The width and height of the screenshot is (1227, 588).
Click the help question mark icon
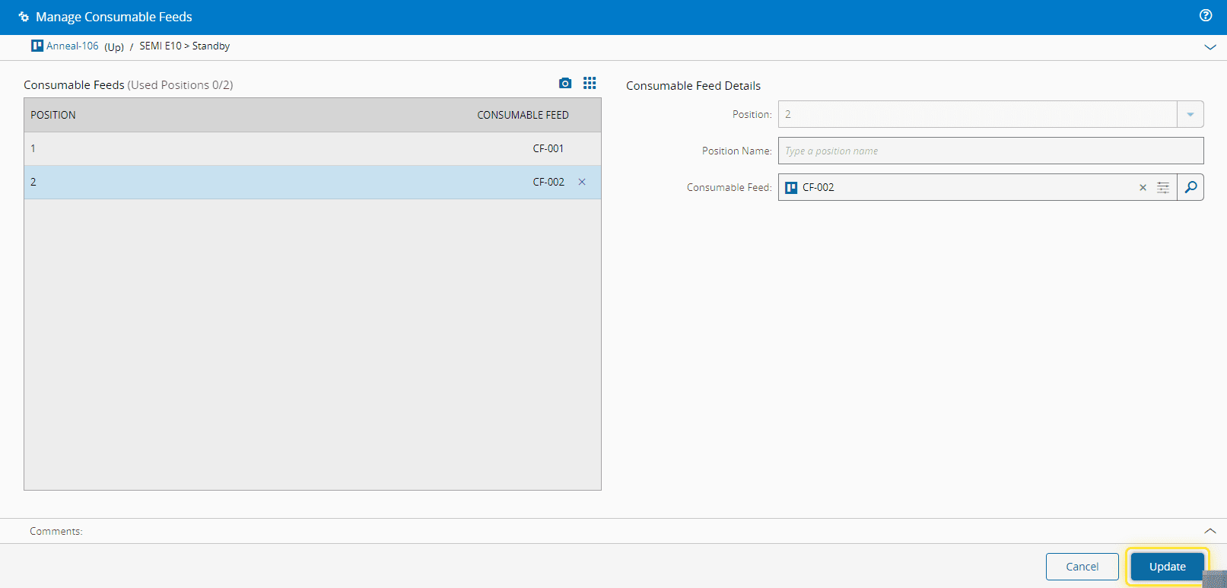tap(1205, 15)
